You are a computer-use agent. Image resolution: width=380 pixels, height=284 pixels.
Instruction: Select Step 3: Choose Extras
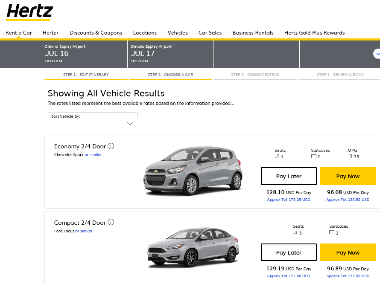255,75
